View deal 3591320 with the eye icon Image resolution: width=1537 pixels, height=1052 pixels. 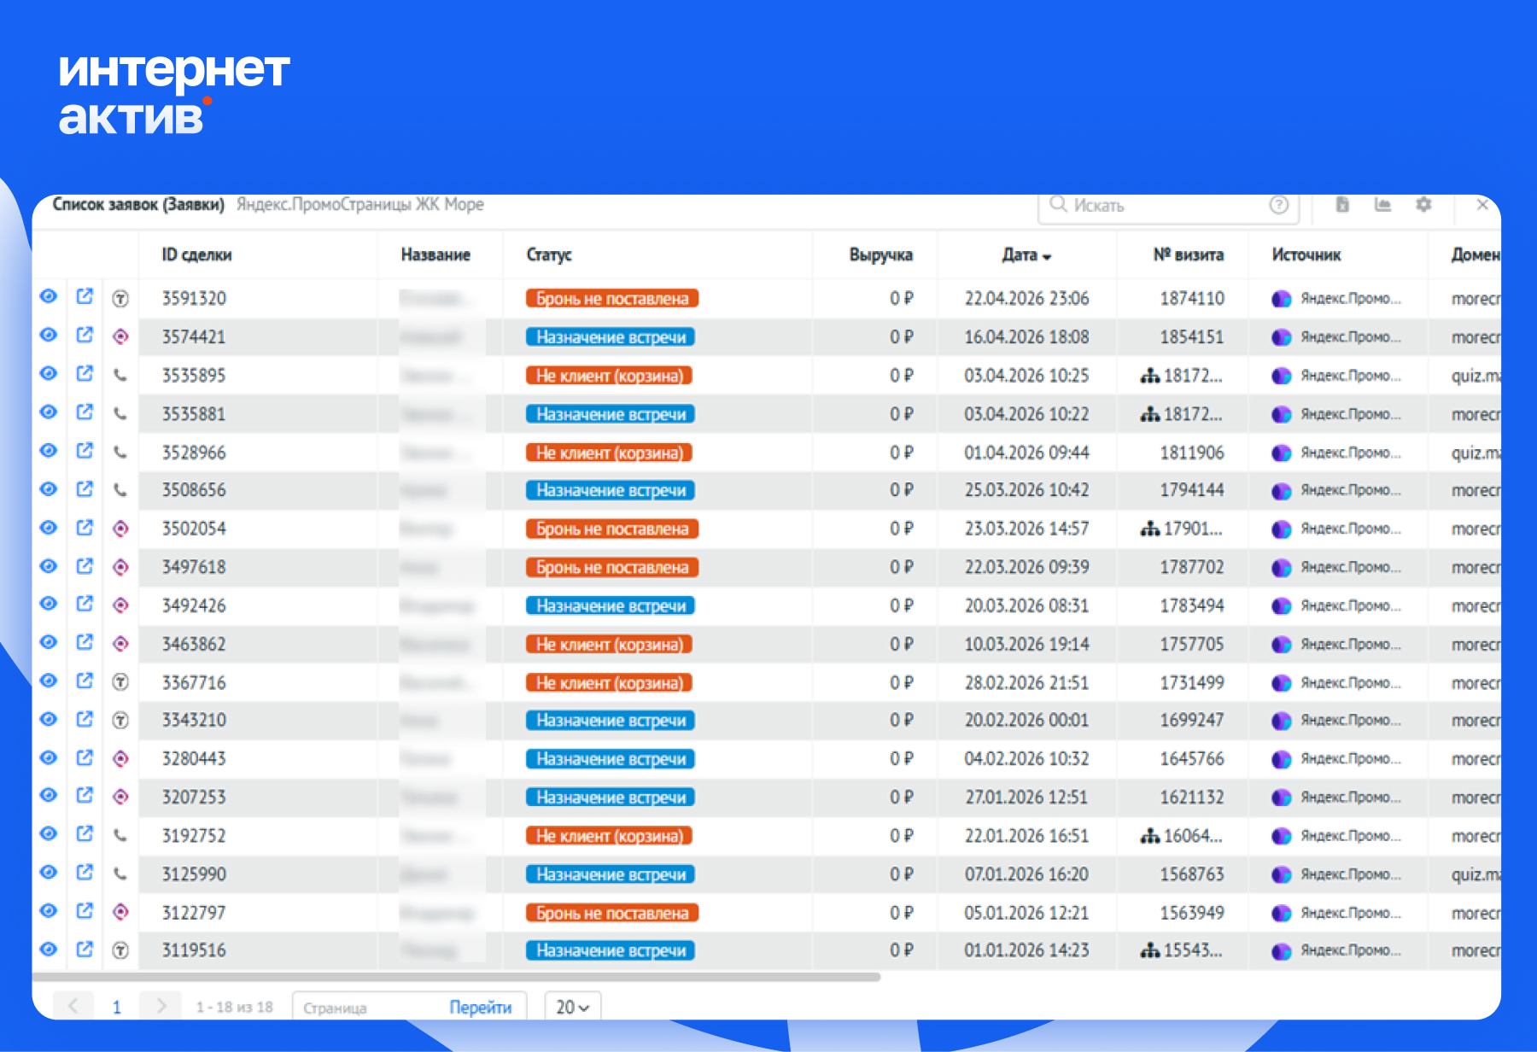[x=49, y=296]
